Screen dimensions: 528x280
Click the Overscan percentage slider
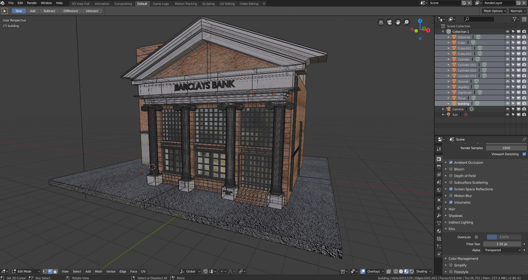click(504, 237)
